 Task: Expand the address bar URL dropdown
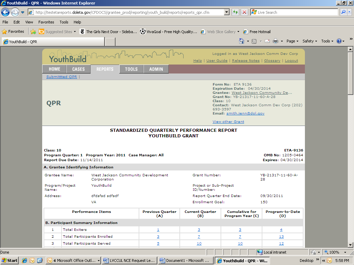pyautogui.click(x=227, y=12)
